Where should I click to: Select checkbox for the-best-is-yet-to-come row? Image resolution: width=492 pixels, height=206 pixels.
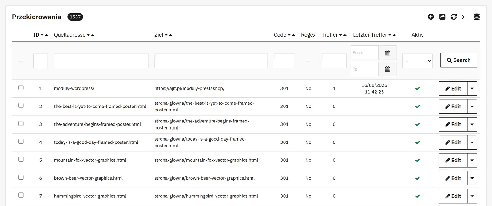21,106
